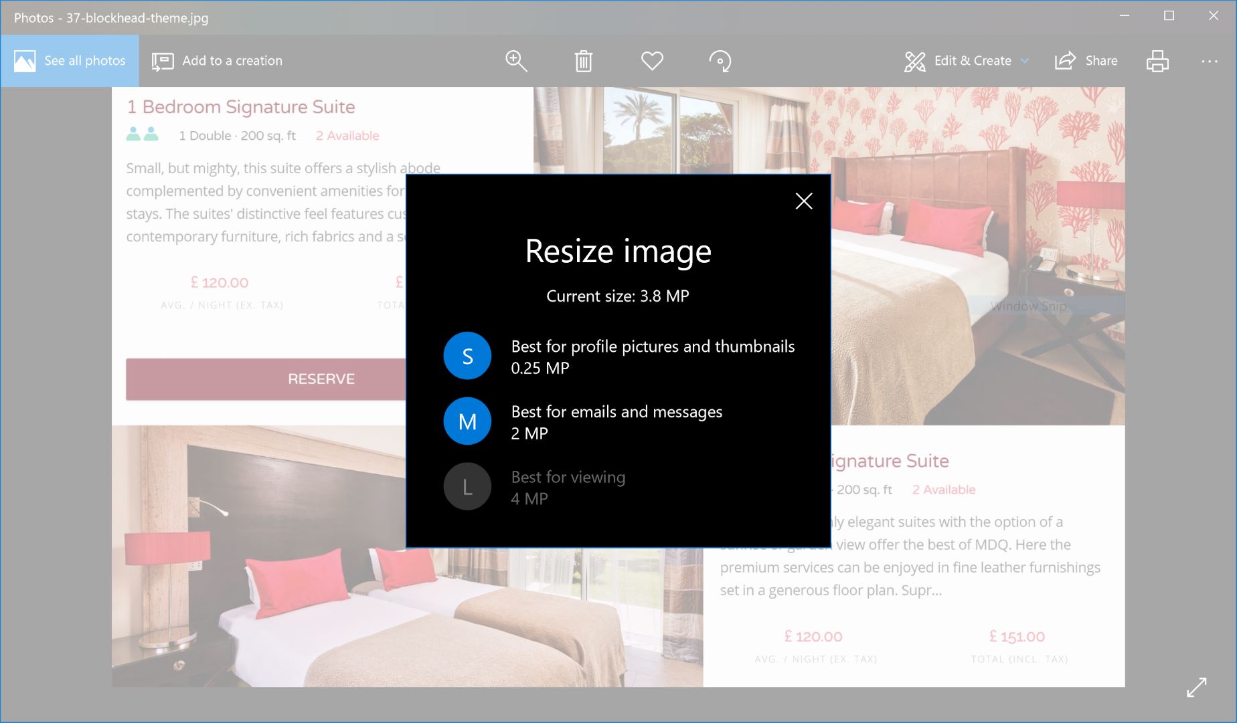Open the See more ellipsis menu
The image size is (1237, 723).
click(1210, 61)
